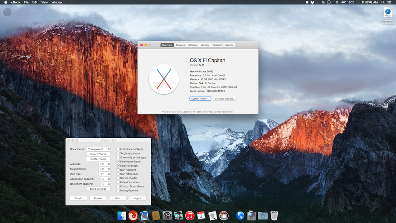396x223 pixels.
Task: Click the Time Machine menu bar icon
Action: tap(358, 2)
